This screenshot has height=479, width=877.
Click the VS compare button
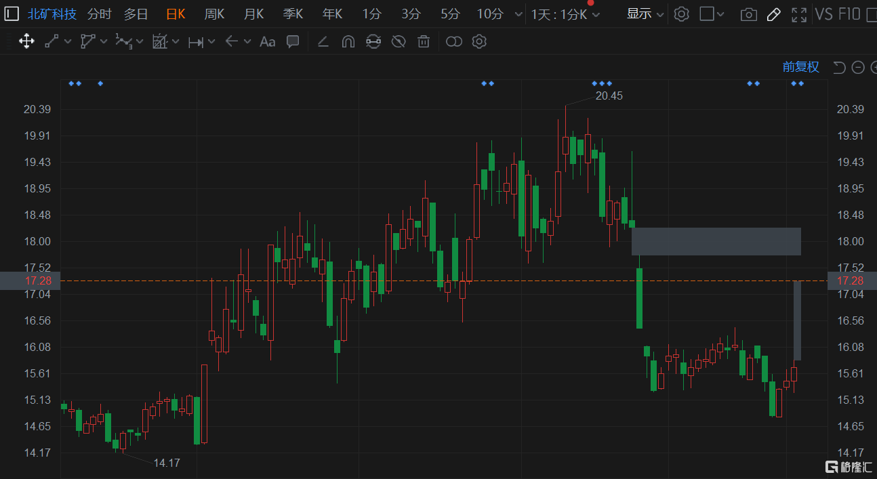coord(823,14)
